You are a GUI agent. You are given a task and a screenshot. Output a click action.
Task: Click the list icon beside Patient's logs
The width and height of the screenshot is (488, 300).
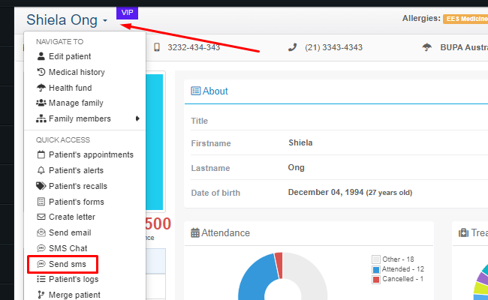pyautogui.click(x=41, y=279)
